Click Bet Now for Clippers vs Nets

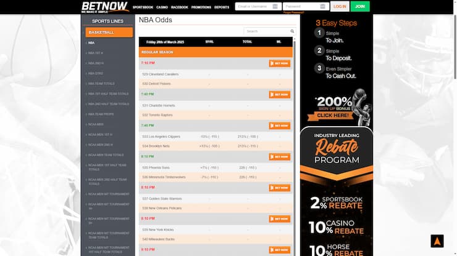point(280,126)
